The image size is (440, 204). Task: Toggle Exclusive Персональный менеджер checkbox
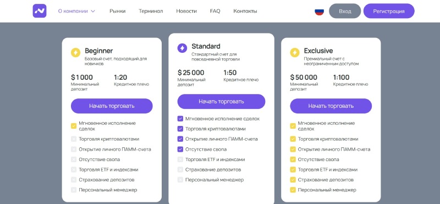coord(293,190)
